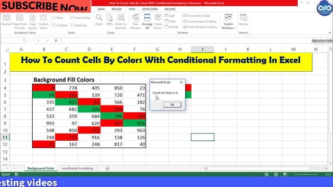Open the DATA ribbon tab
Viewport: 333px width, 187px height.
tap(101, 9)
